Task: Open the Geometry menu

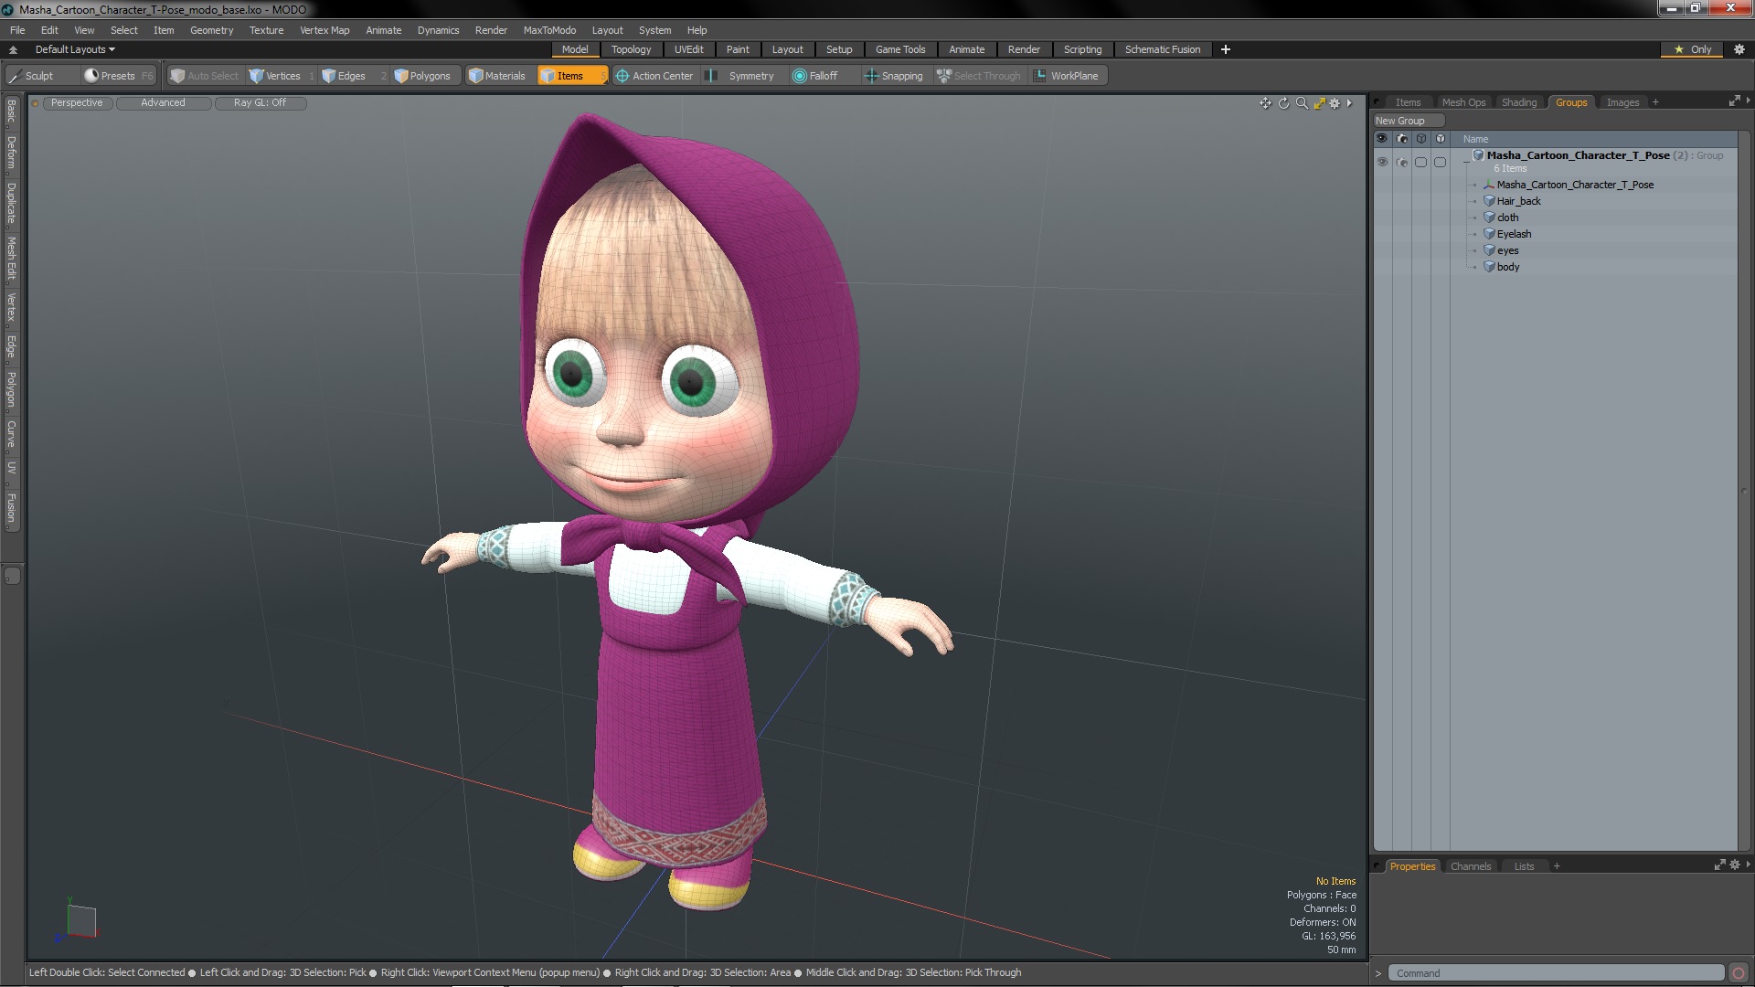Action: tap(211, 30)
